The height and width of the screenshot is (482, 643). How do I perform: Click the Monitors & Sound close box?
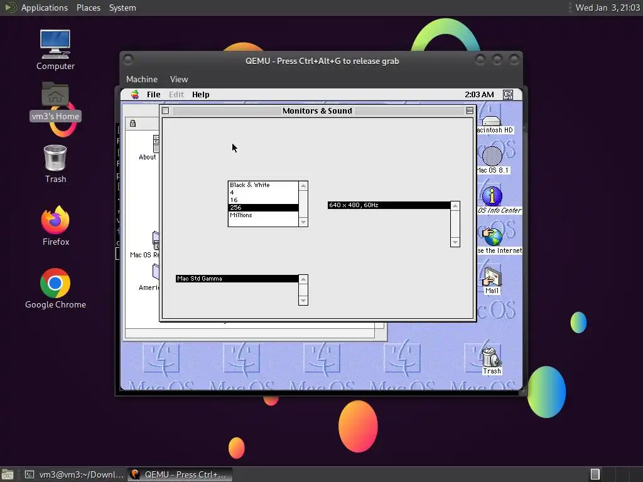(165, 110)
